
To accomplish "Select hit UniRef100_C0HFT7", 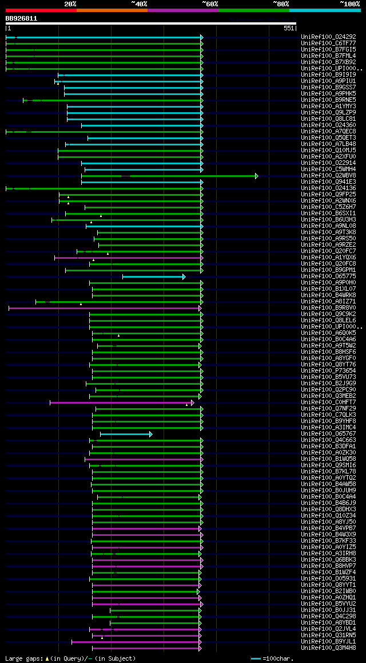I will pos(328,402).
